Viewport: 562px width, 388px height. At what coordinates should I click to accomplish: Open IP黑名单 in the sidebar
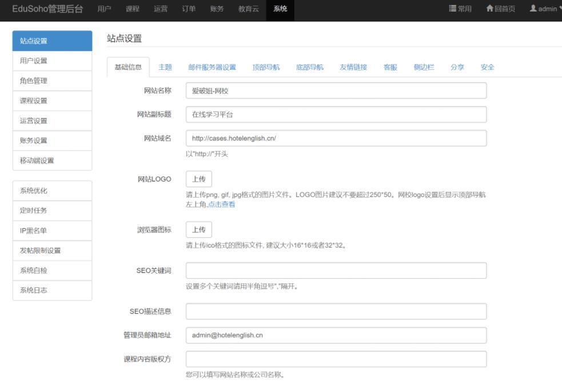pos(52,231)
